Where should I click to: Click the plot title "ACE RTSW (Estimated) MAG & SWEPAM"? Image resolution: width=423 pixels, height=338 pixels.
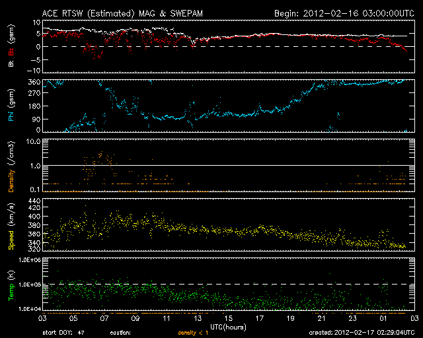(122, 13)
